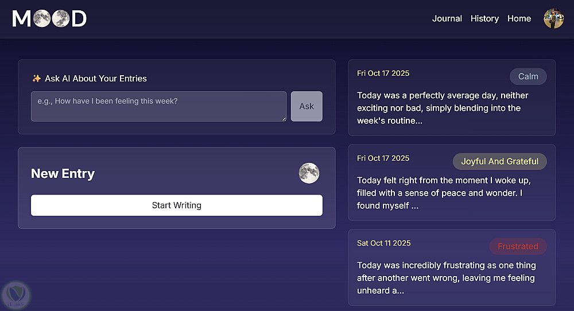This screenshot has height=311, width=574.
Task: Click the Start Writing button
Action: click(x=177, y=205)
